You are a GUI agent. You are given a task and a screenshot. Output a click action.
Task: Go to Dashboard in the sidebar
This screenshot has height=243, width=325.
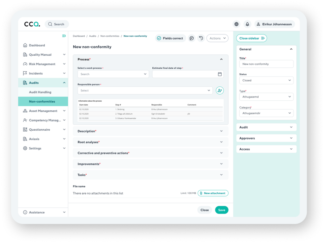point(37,45)
